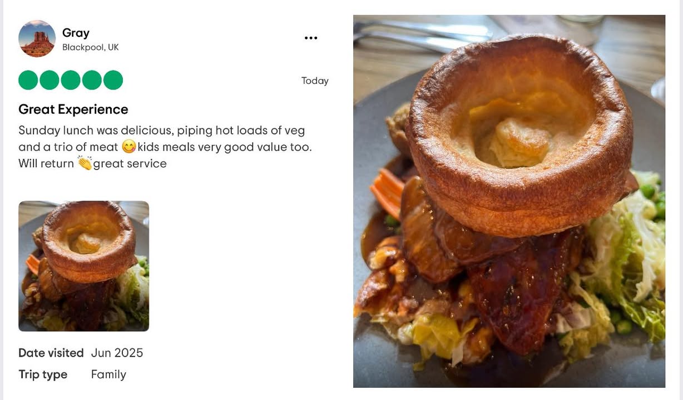The width and height of the screenshot is (683, 400).
Task: Select the Trip type label
Action: pyautogui.click(x=43, y=374)
